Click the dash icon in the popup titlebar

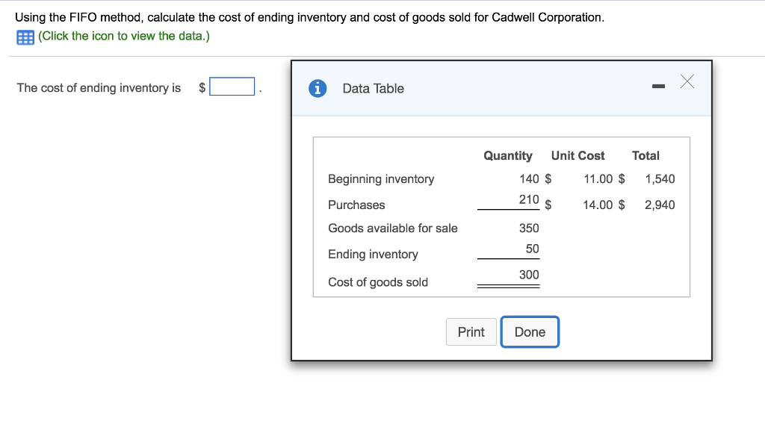658,85
